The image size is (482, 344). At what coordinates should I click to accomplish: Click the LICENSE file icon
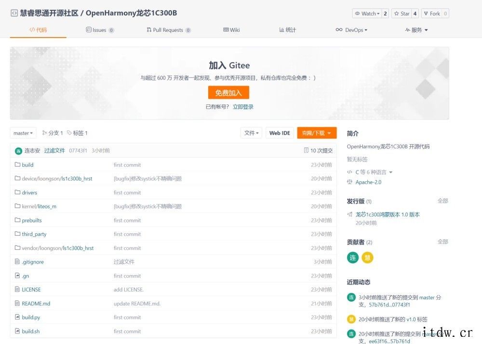click(x=17, y=290)
